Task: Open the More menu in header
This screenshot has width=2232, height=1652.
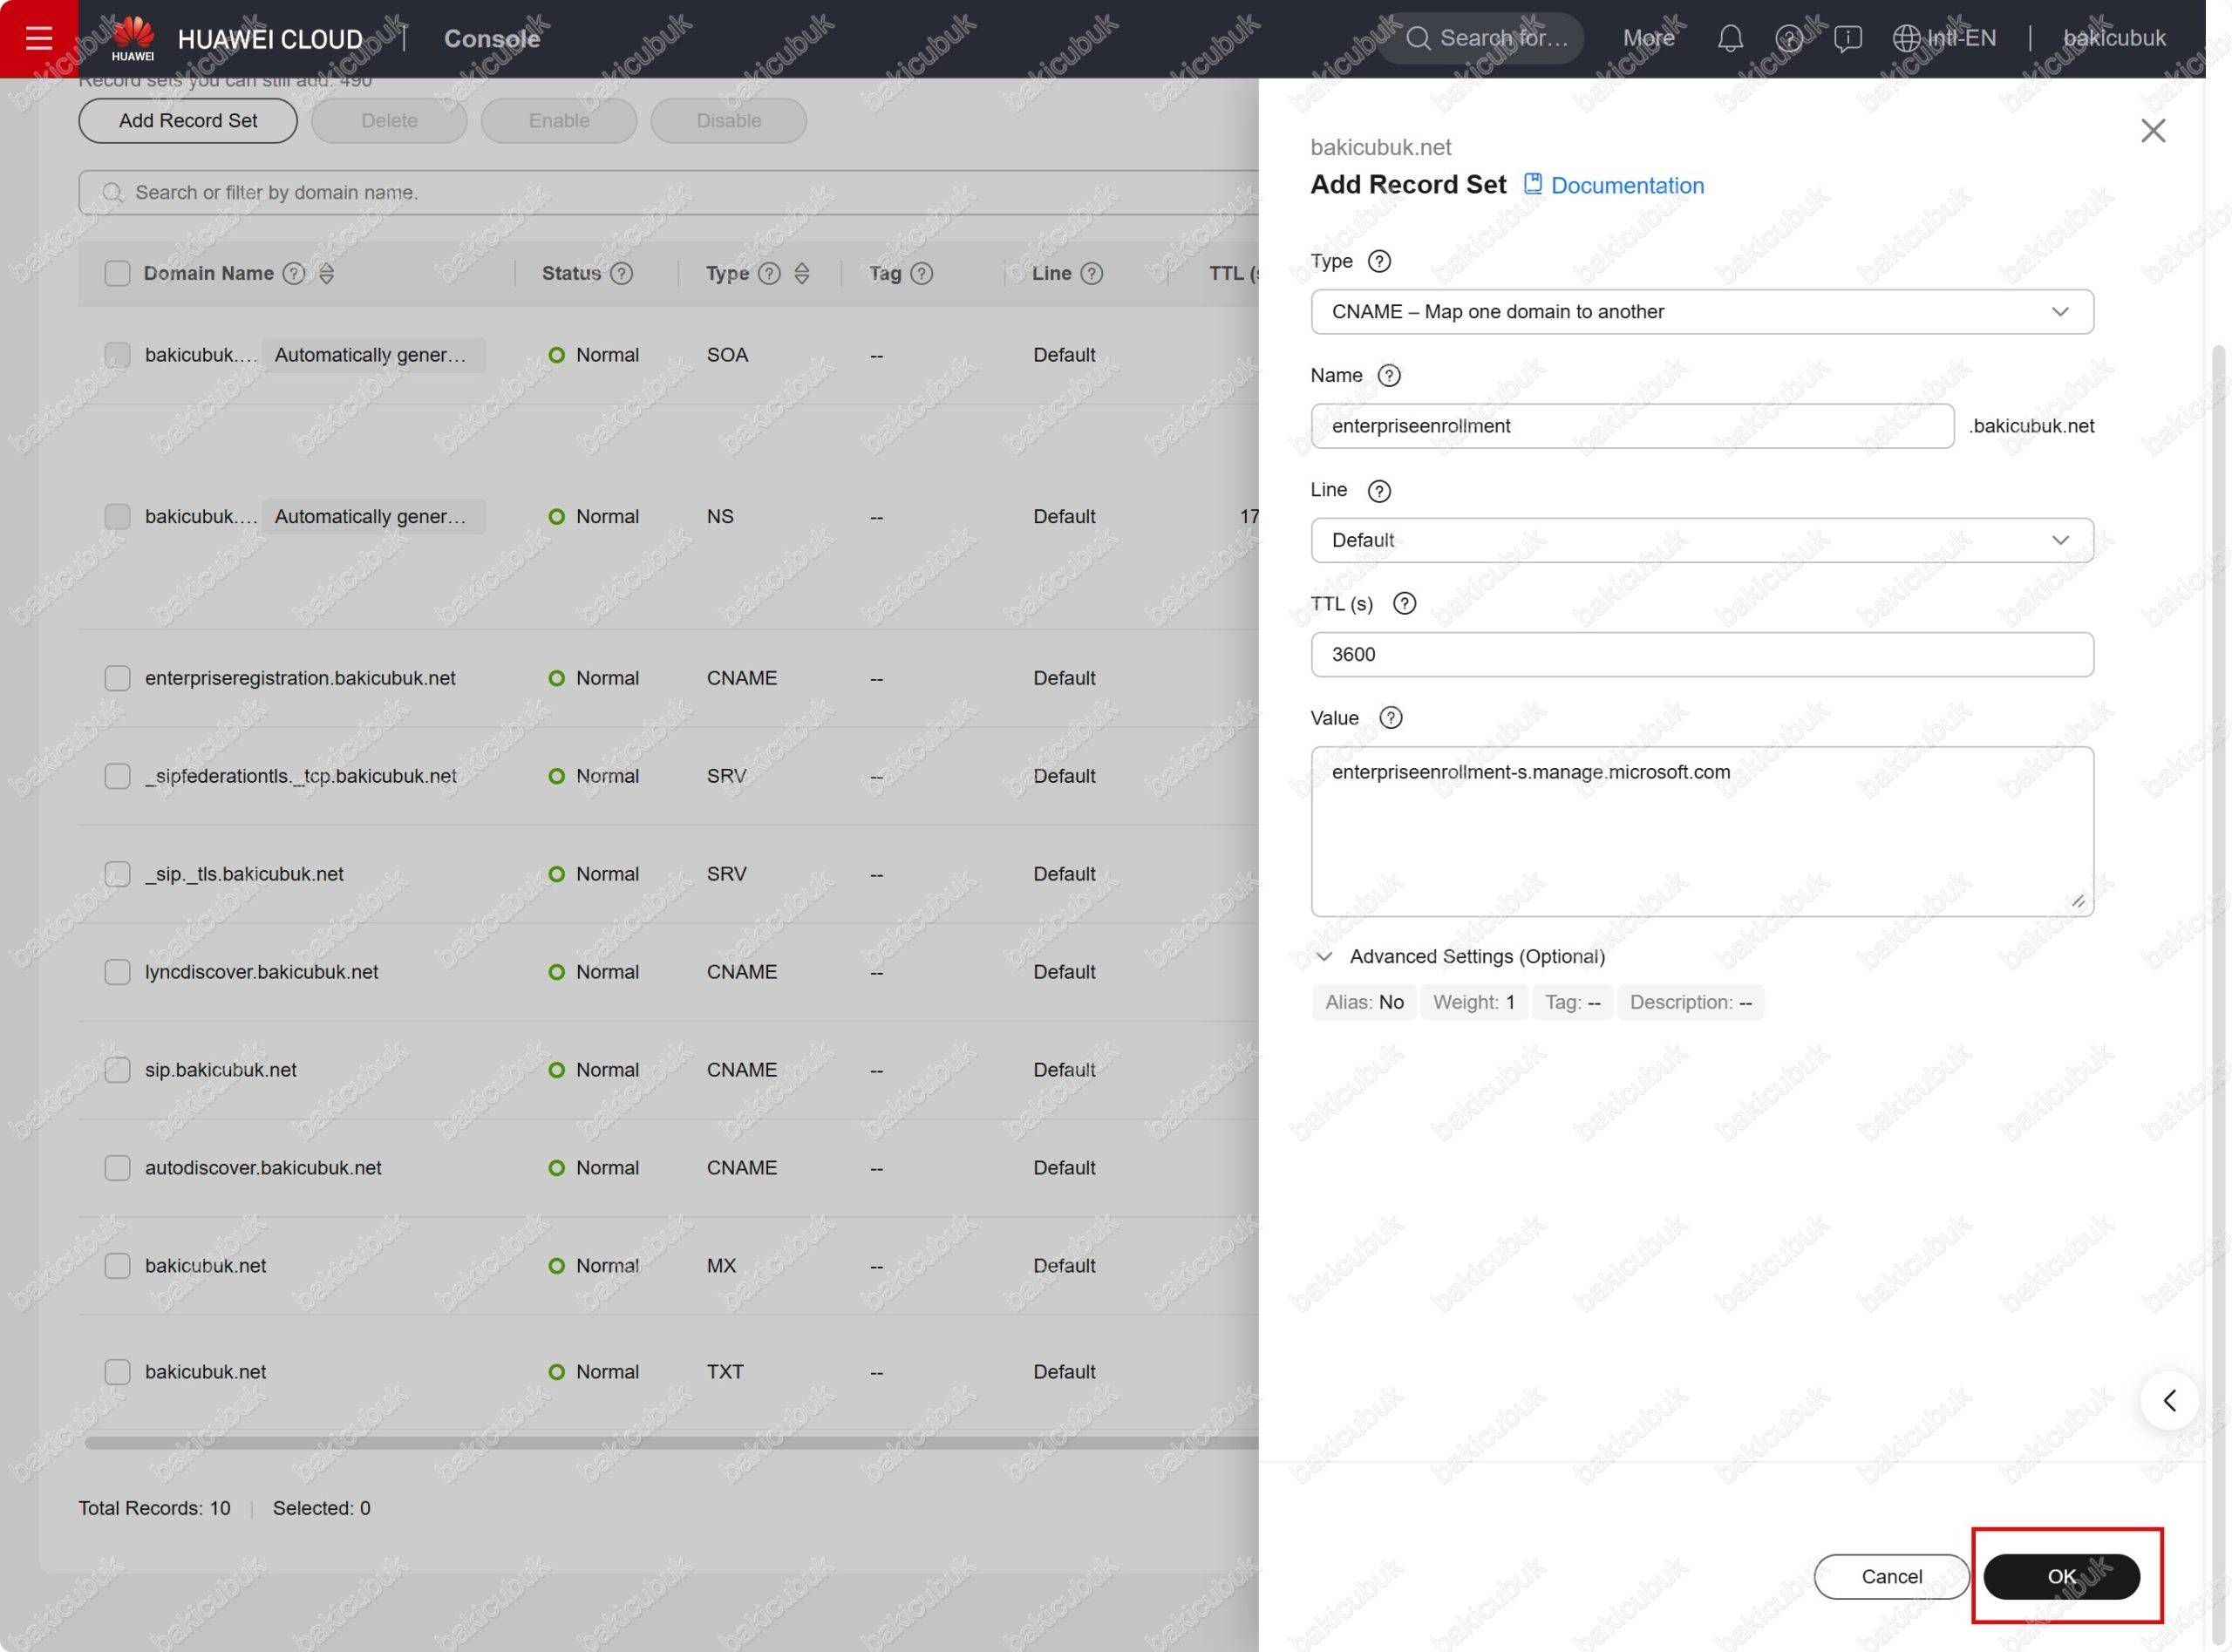Action: 1648,38
